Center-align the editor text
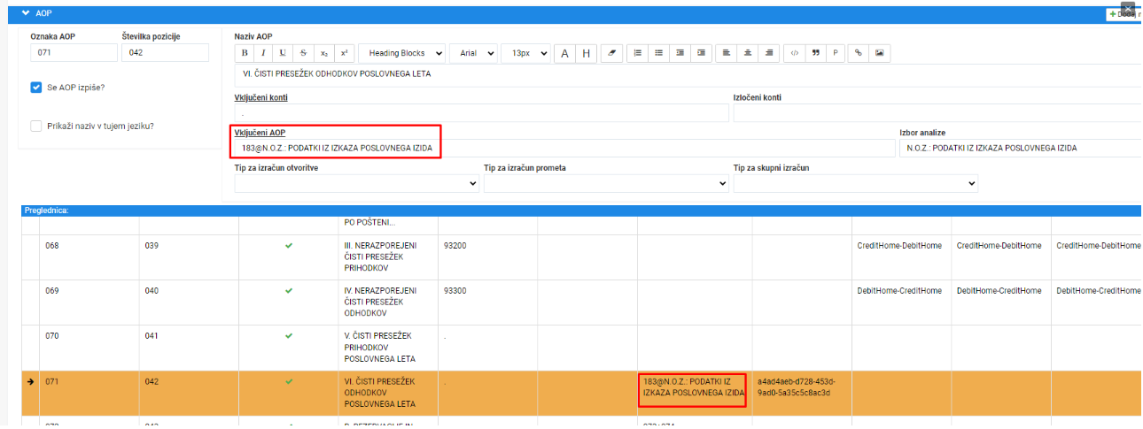 click(748, 53)
